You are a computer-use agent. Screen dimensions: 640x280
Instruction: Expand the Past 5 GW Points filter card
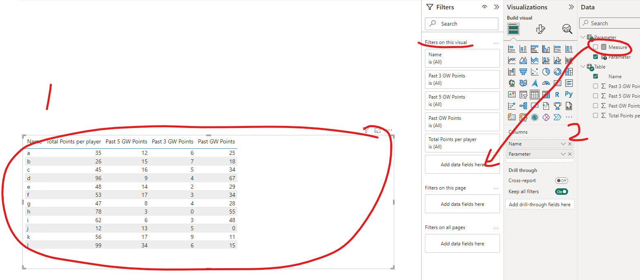click(462, 101)
